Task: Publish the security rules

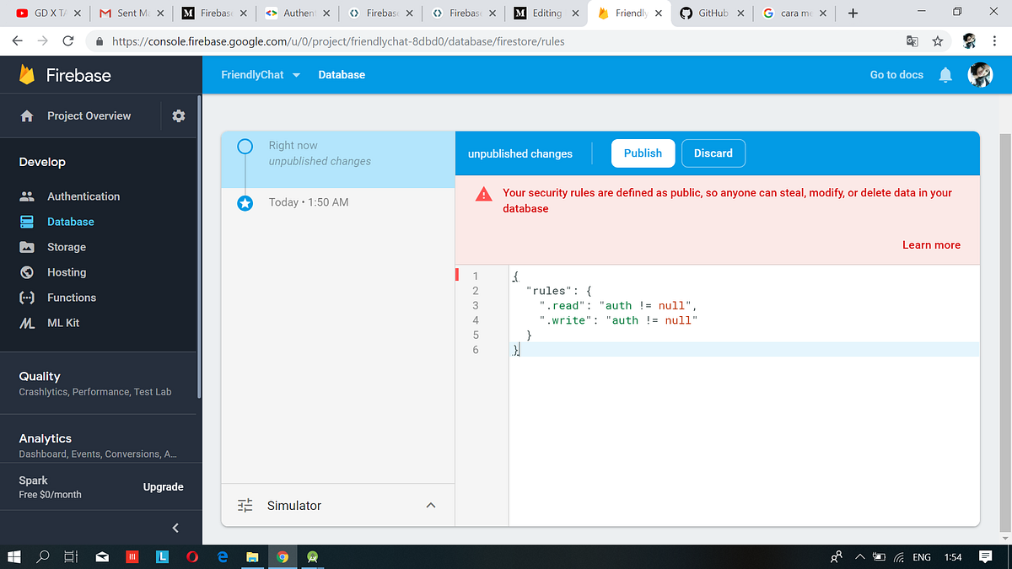Action: [x=643, y=153]
